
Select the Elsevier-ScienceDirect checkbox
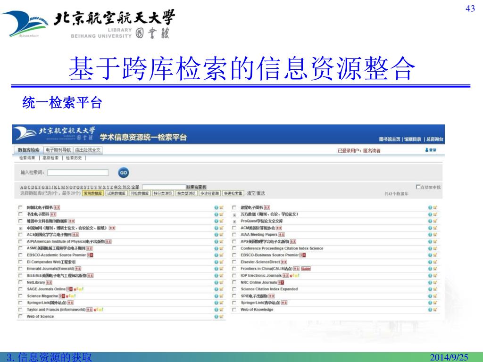[234, 262]
